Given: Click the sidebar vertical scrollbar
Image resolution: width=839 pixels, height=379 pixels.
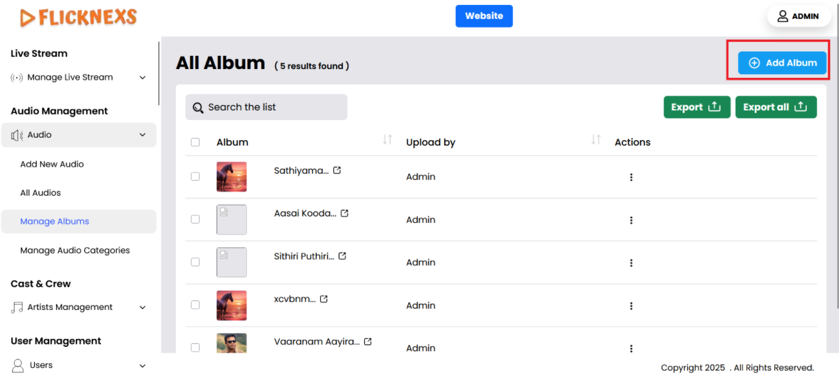Looking at the screenshot, I should click(x=159, y=74).
